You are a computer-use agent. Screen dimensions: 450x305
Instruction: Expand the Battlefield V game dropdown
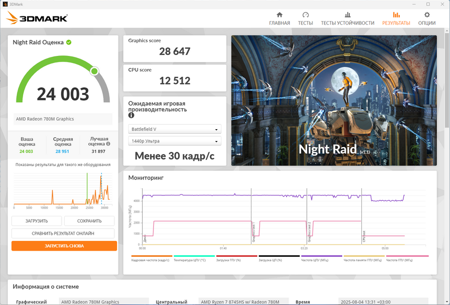174,129
